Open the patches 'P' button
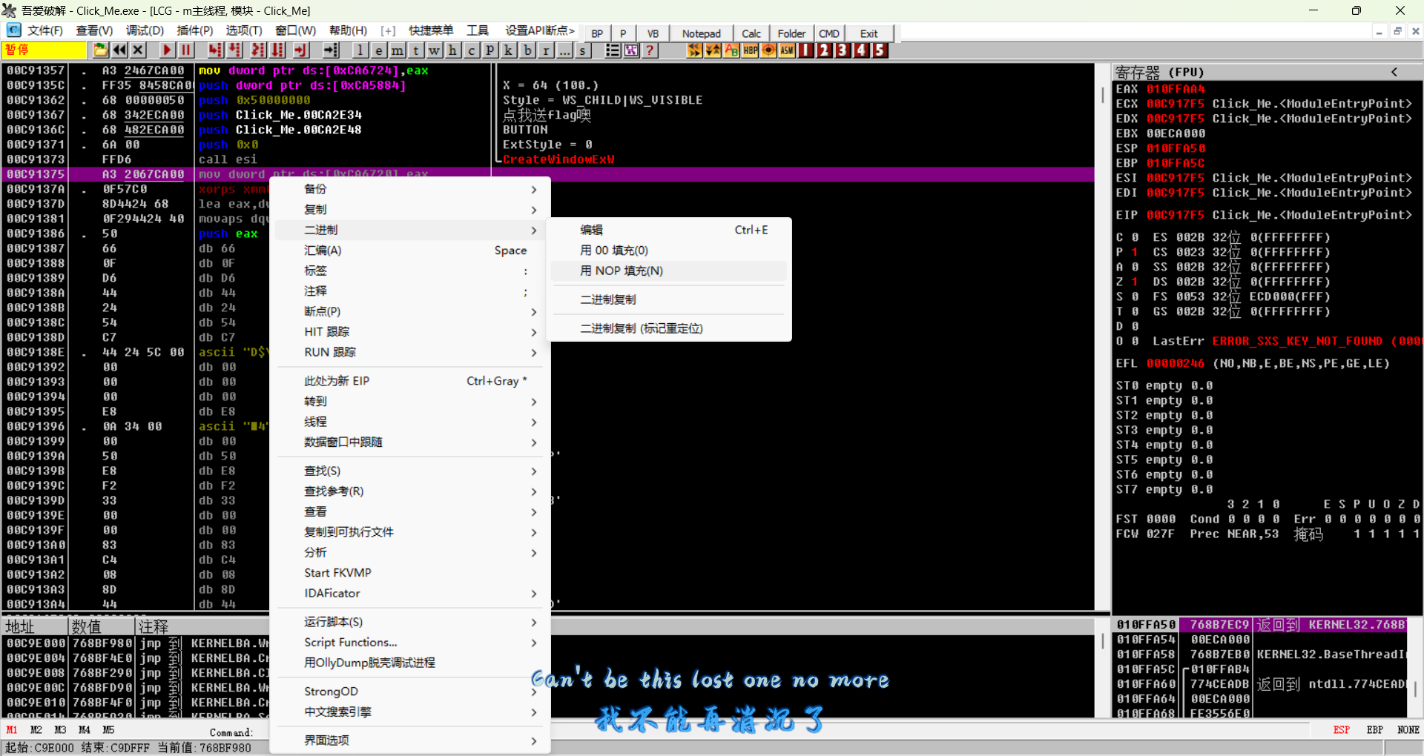This screenshot has width=1424, height=756. (x=490, y=50)
